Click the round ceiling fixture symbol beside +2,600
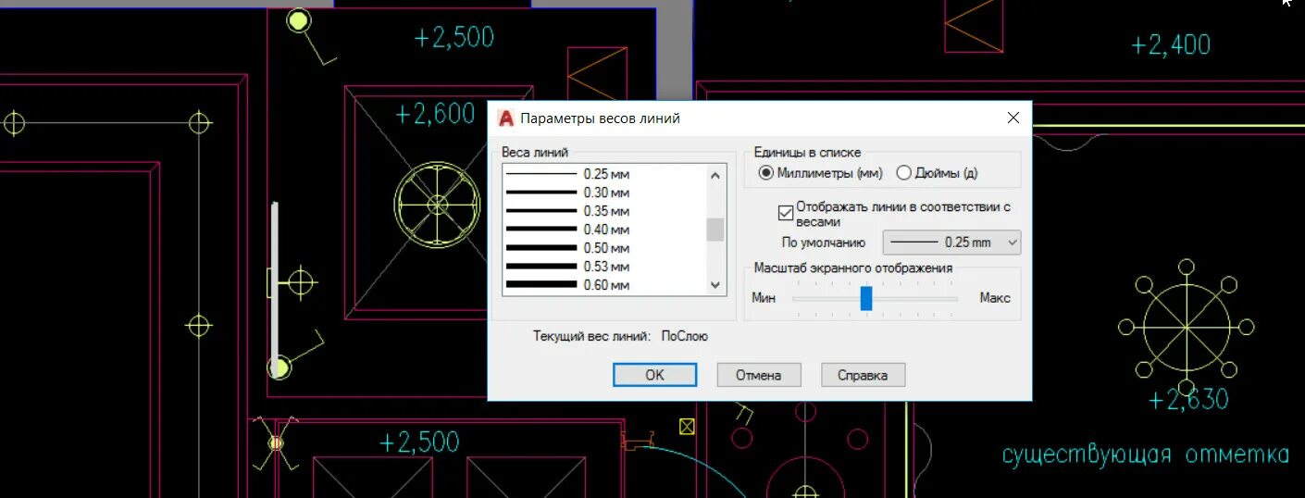Screen dimensions: 1305x498 coord(438,204)
